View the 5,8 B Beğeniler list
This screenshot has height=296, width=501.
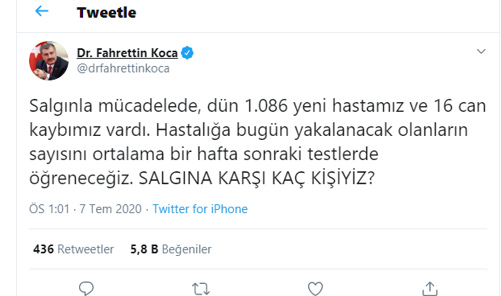(x=170, y=249)
